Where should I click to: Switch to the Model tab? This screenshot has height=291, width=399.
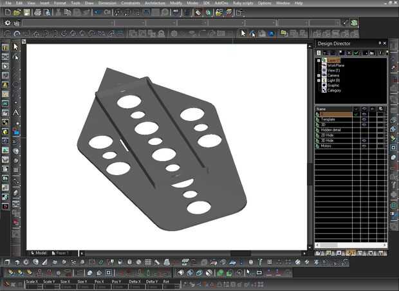39,253
